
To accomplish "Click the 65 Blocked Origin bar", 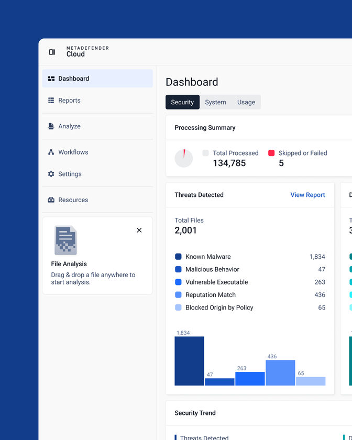I will (x=311, y=381).
